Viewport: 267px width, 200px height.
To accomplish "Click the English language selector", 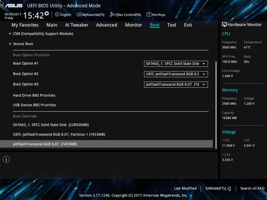I will pyautogui.click(x=66, y=14).
